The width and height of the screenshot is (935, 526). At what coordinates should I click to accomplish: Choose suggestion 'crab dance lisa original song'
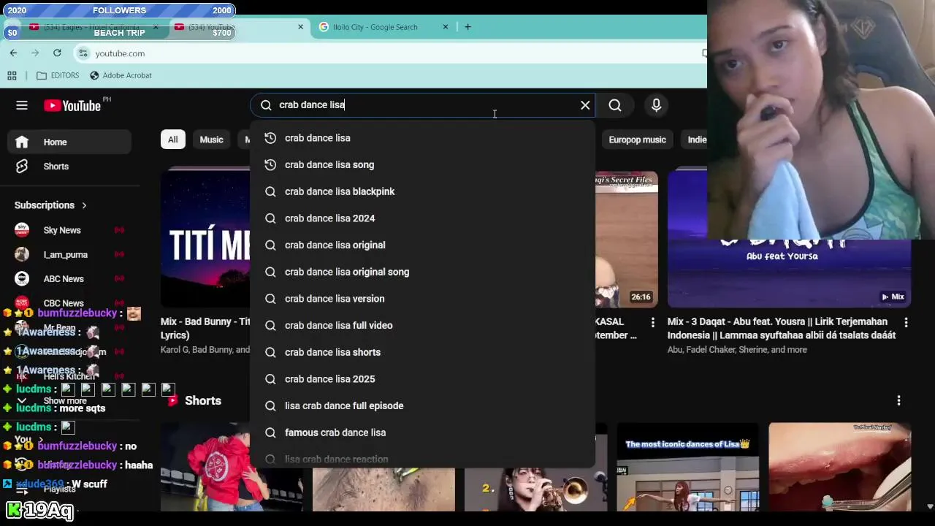[x=422, y=272]
